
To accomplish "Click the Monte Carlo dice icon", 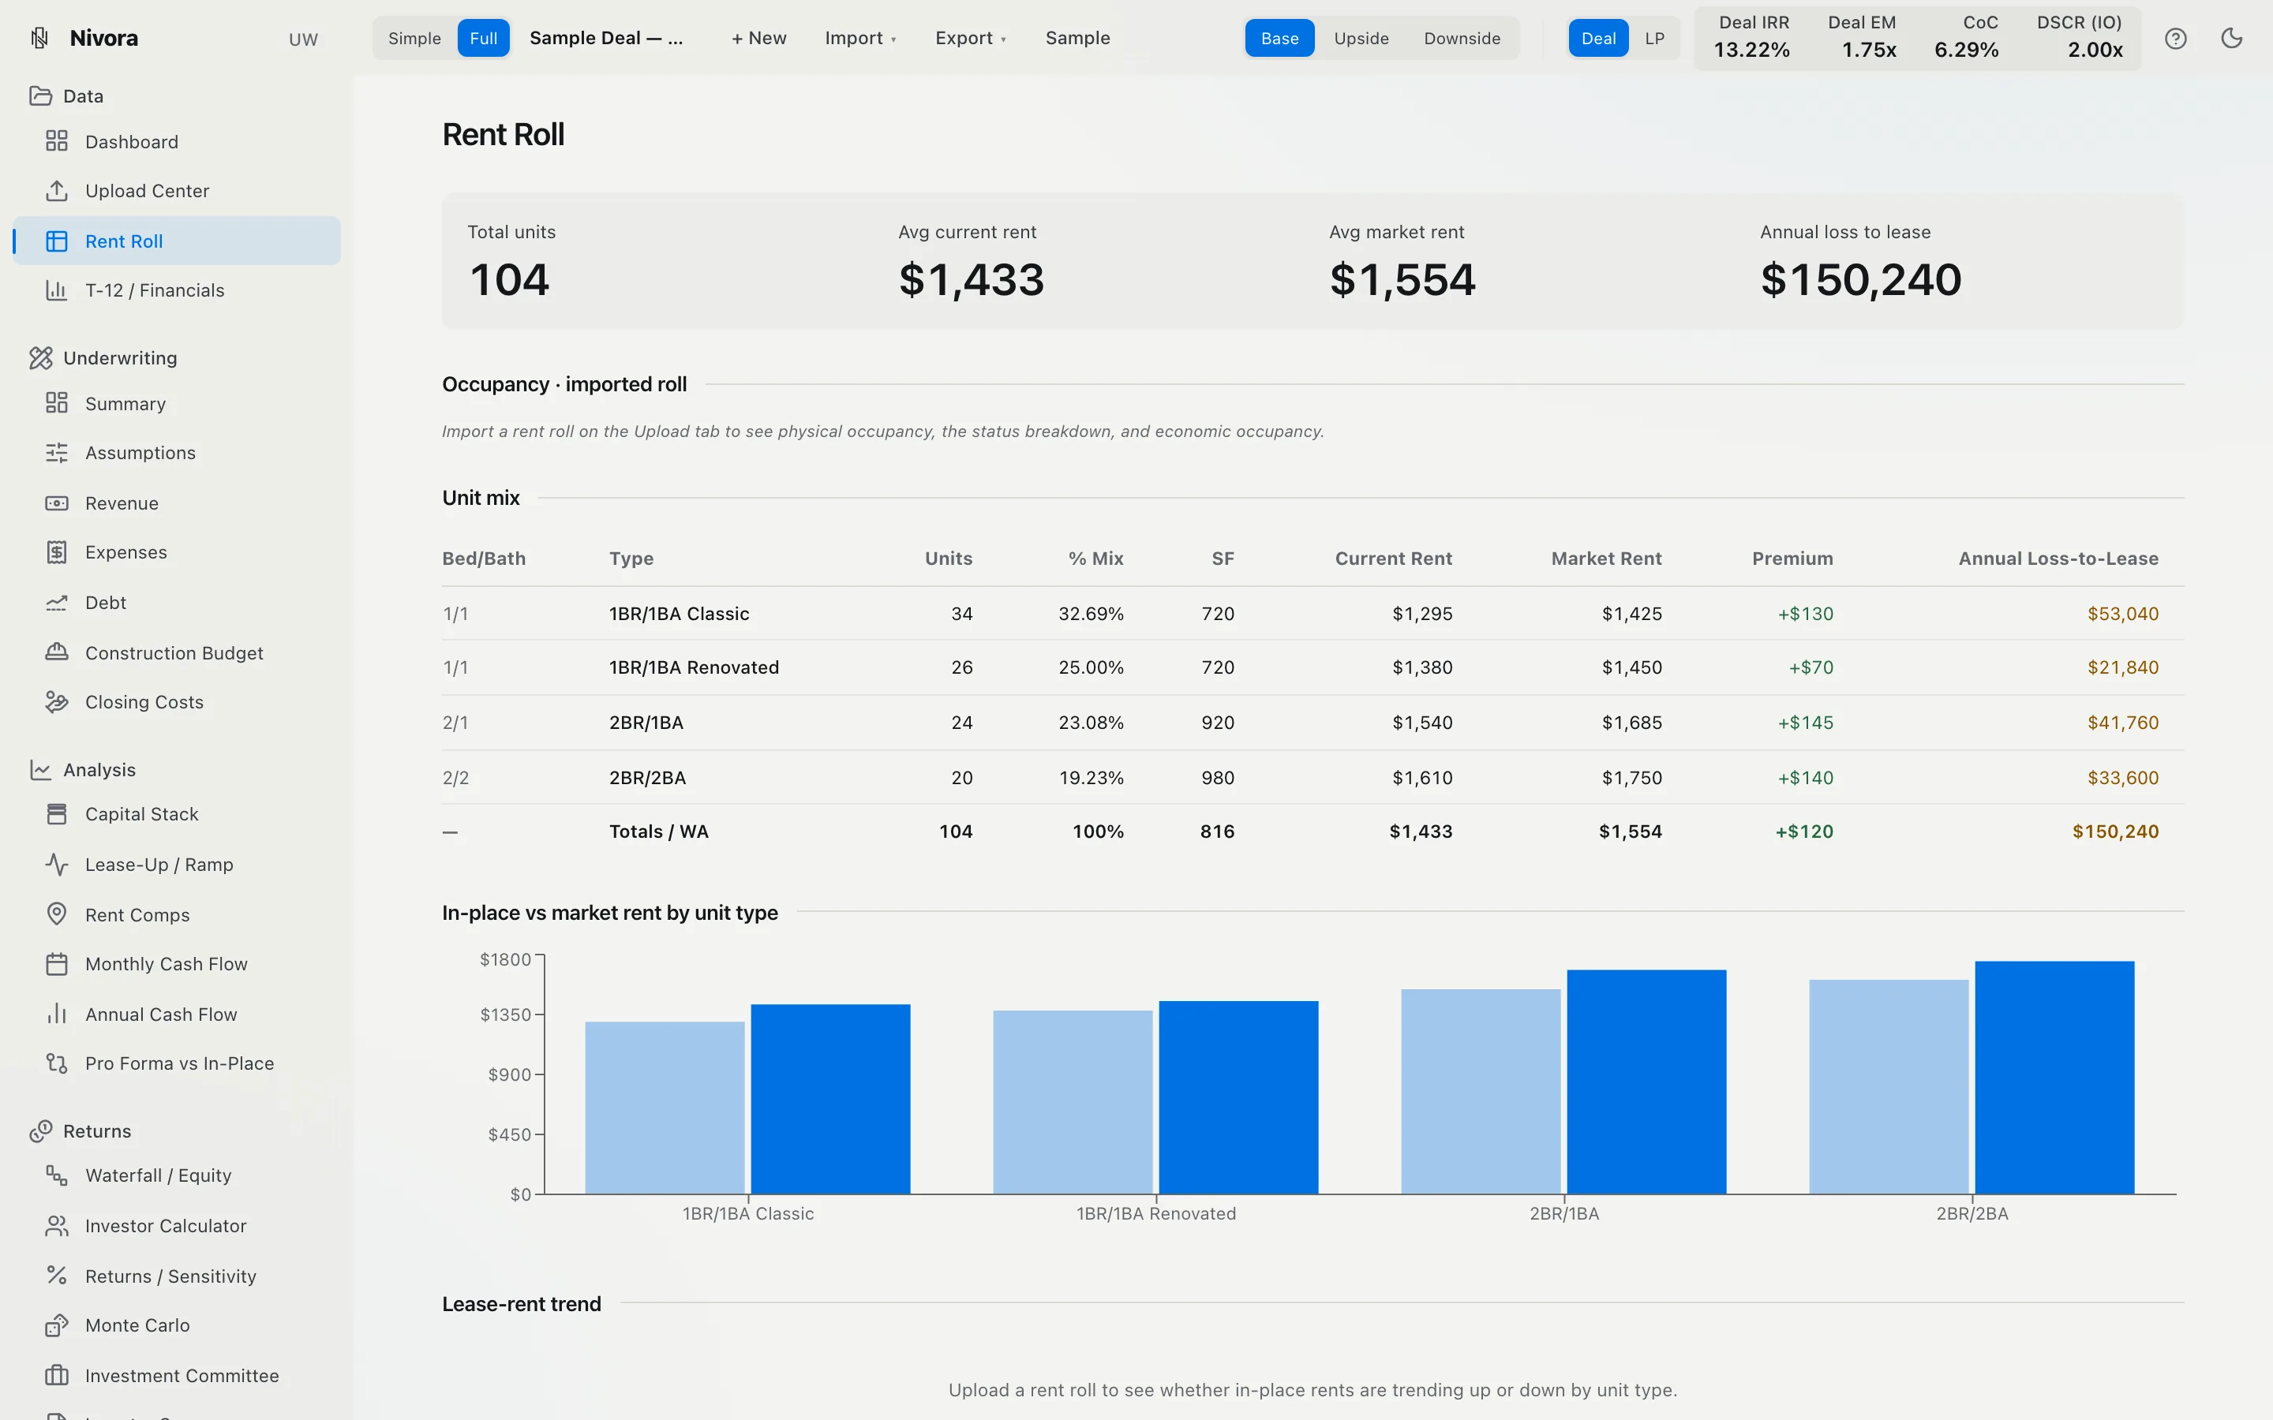I will 56,1325.
